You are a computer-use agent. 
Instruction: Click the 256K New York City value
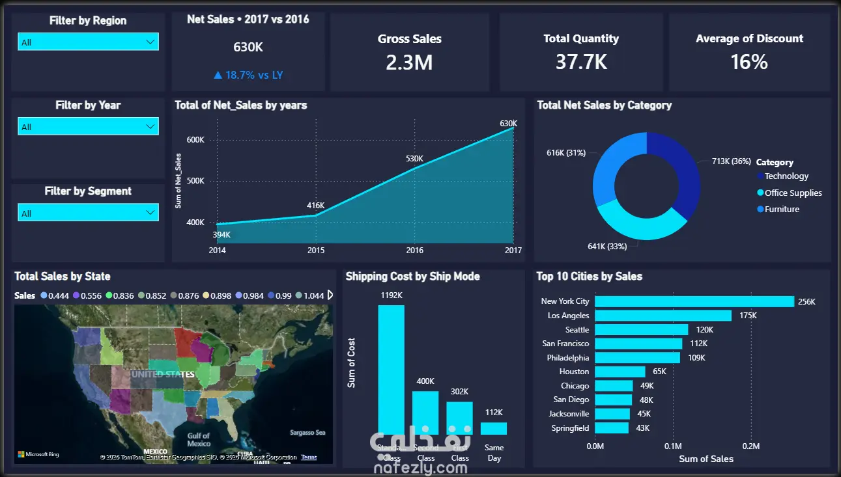[806, 301]
